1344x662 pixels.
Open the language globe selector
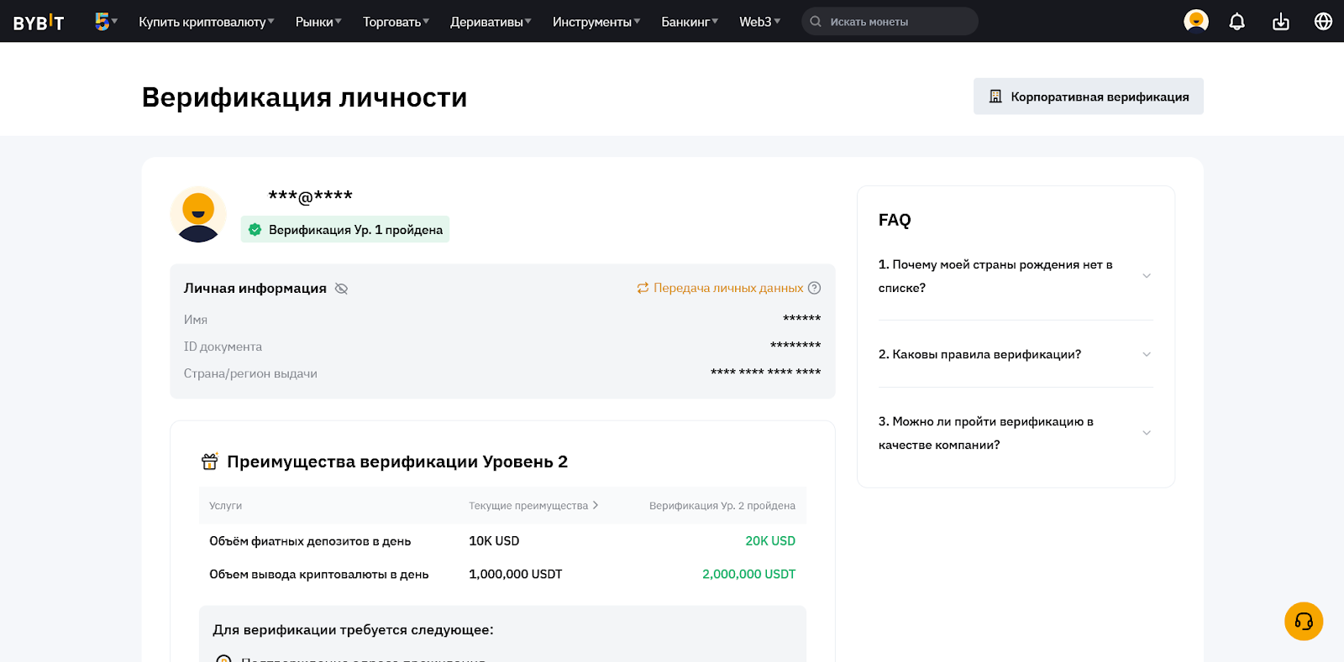tap(1323, 22)
